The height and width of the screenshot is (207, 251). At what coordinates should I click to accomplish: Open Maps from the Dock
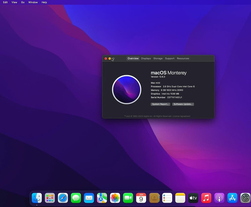click(102, 198)
